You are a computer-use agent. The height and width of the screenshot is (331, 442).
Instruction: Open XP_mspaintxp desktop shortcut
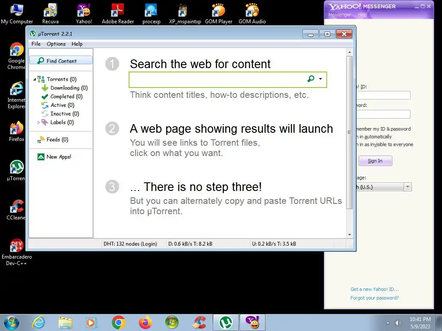[185, 13]
